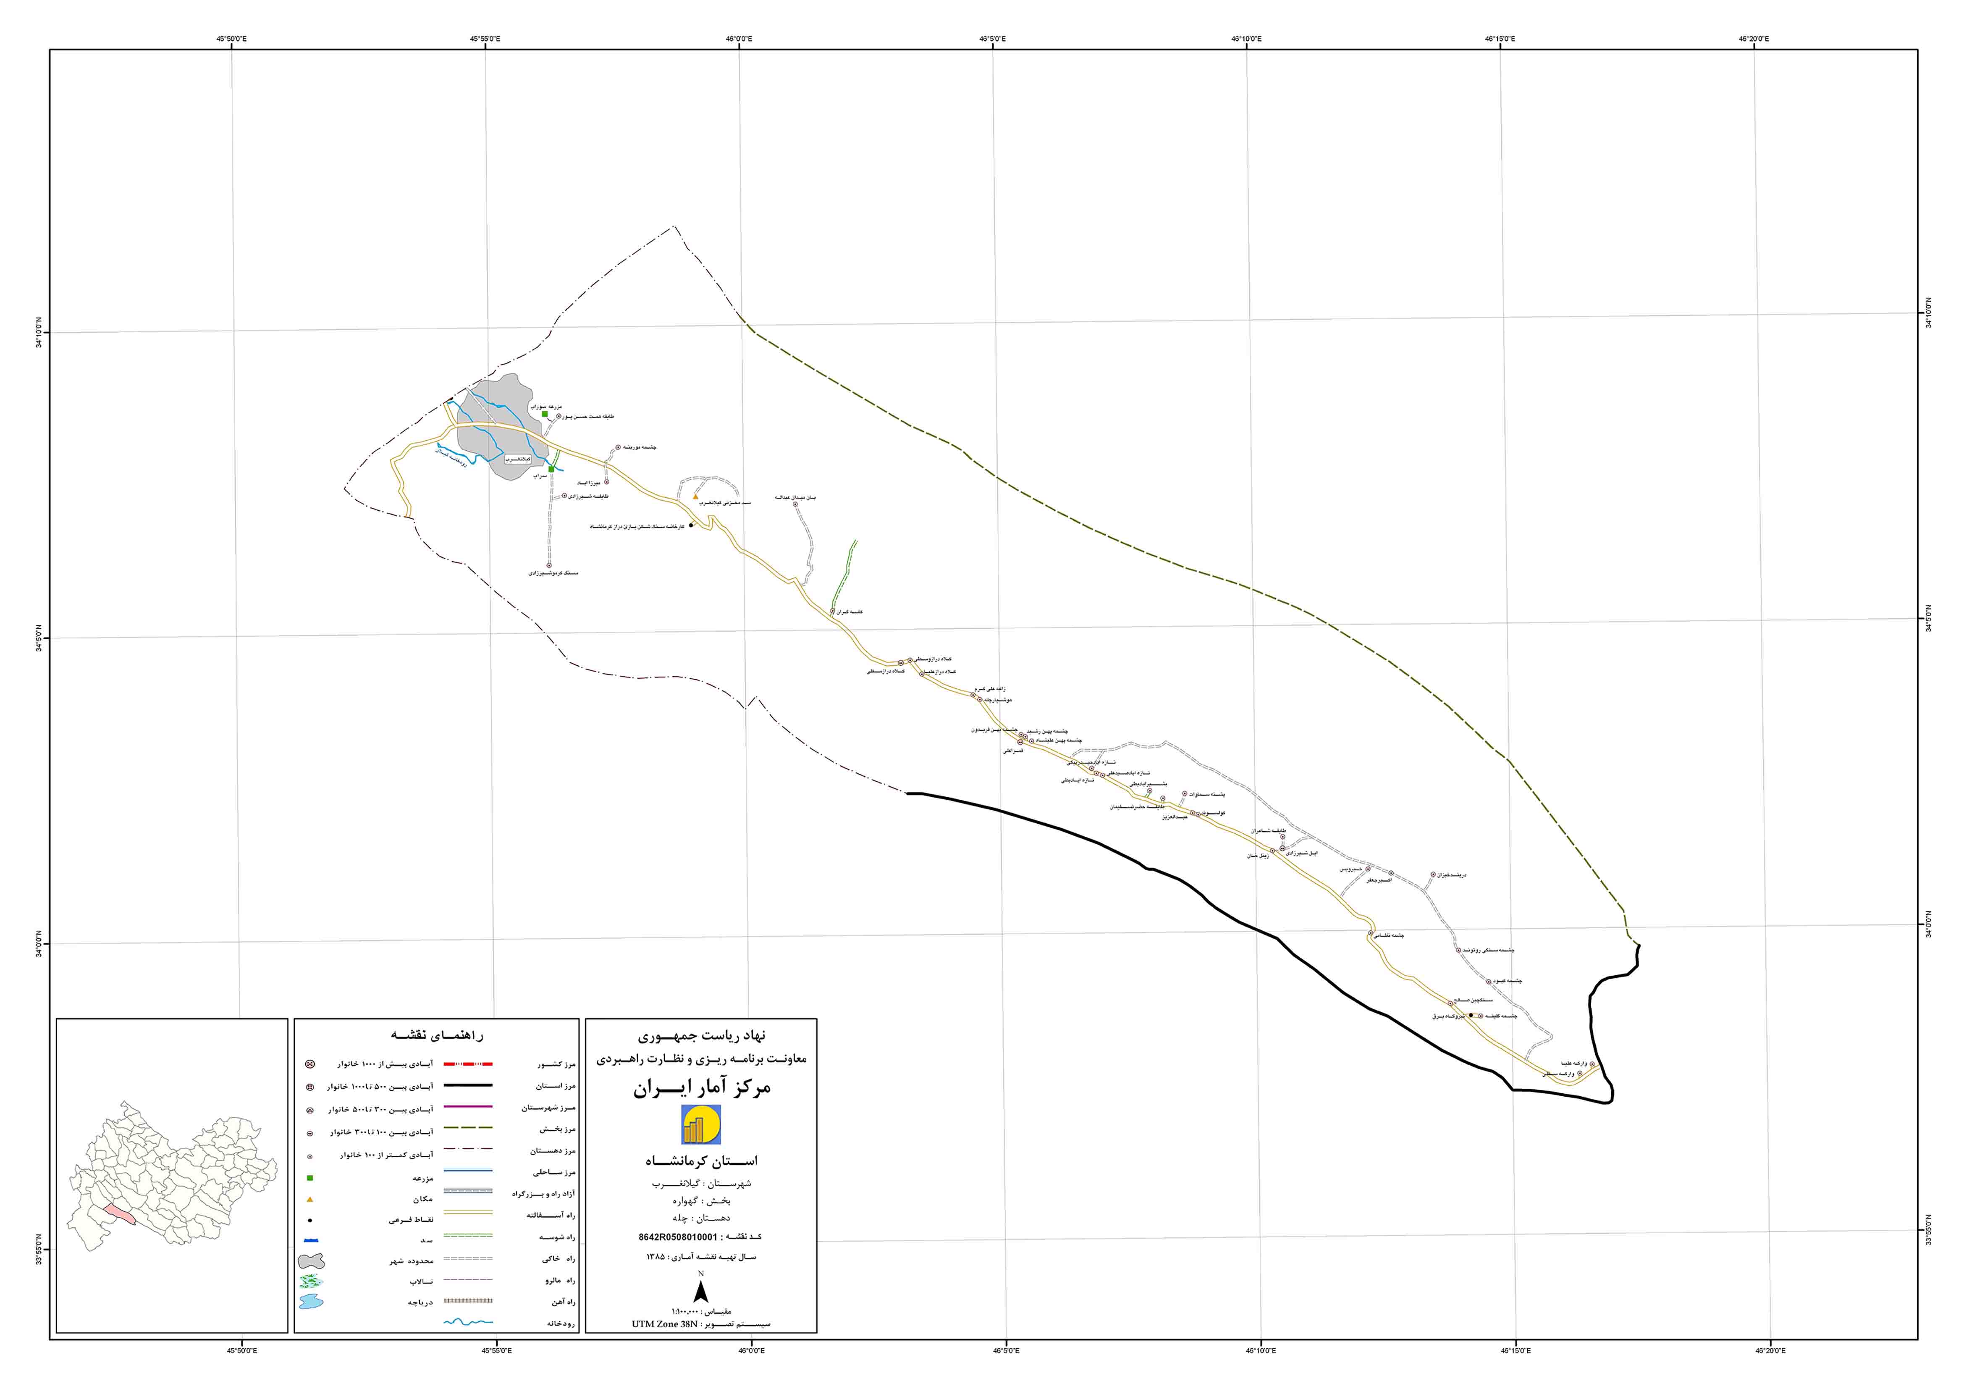Click the orange triangle marker on the map
1964x1389 pixels.
(x=695, y=496)
